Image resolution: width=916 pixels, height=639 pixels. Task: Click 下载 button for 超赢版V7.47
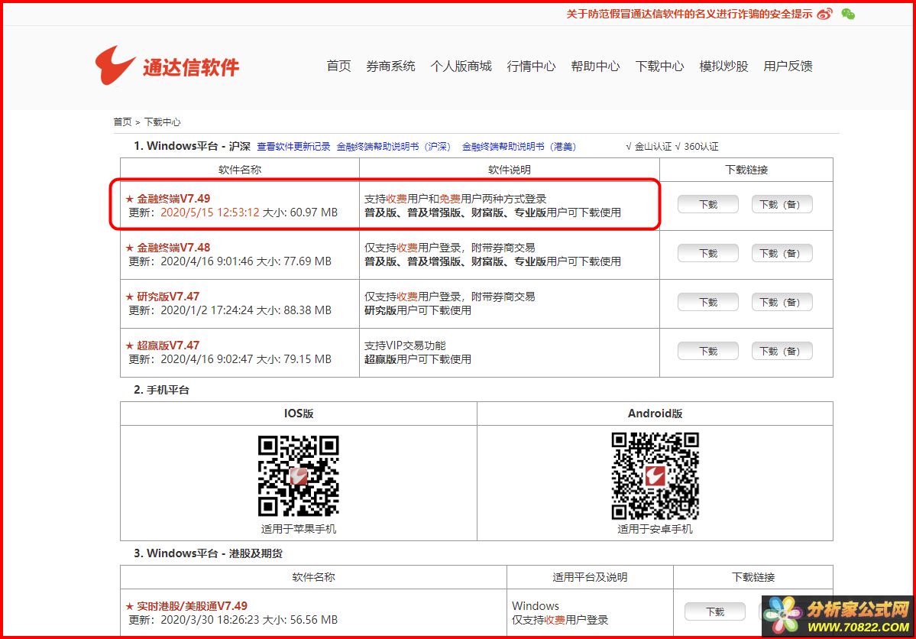(x=708, y=352)
